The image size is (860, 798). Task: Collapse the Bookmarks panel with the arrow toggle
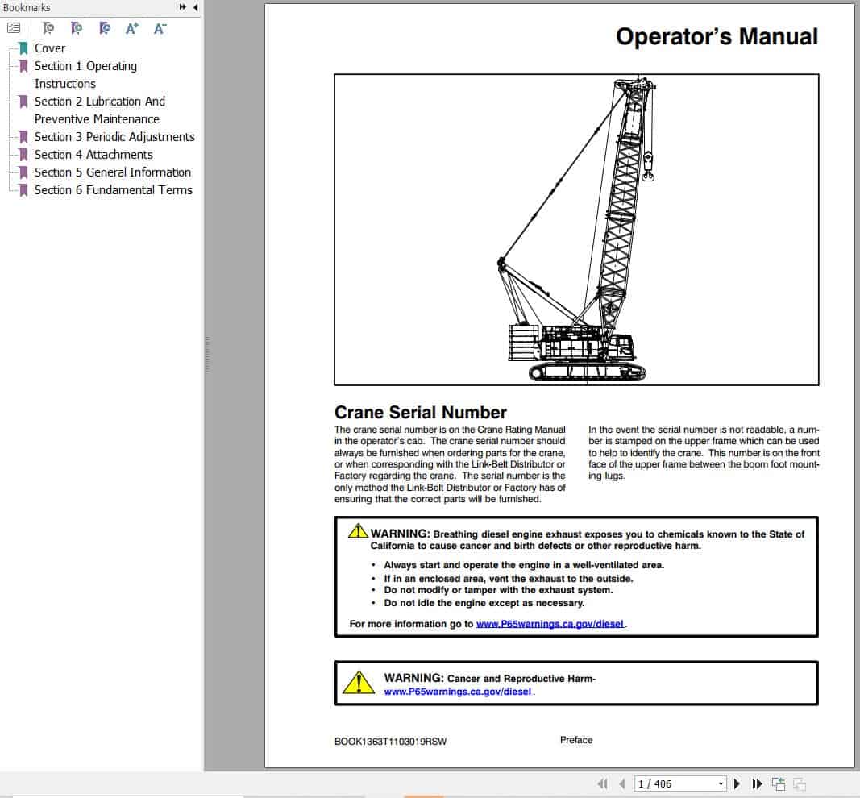194,7
